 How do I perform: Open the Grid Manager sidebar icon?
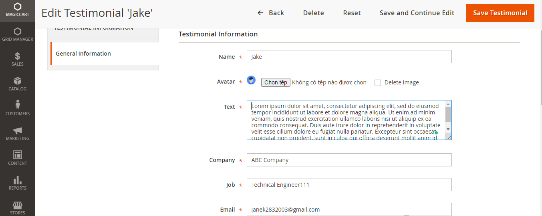point(17,32)
